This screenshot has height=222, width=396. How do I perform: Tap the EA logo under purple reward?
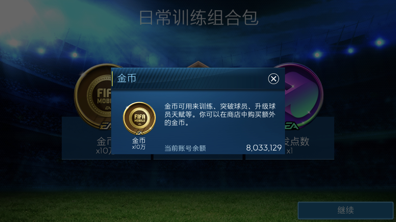(292, 126)
